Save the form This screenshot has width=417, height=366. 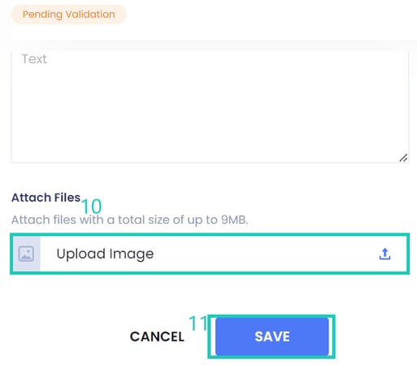click(272, 337)
